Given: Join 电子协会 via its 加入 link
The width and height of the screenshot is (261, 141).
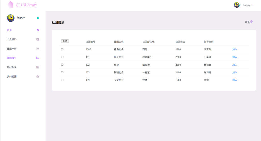Looking at the screenshot, I should coord(235,57).
